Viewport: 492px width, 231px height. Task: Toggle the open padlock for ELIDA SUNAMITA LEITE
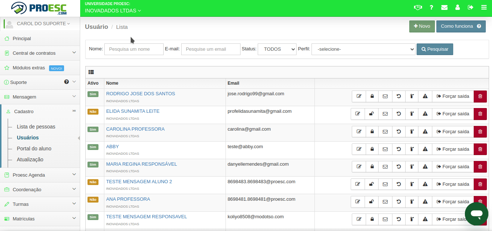click(371, 114)
